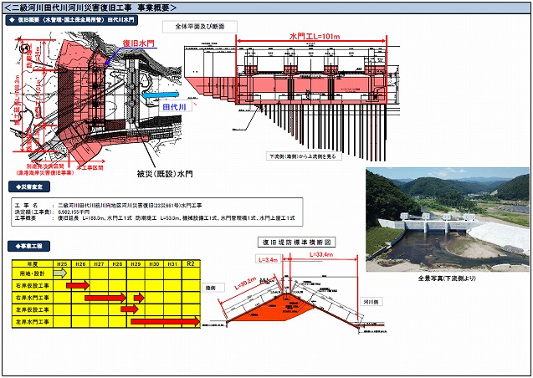This screenshot has height=378, width=533.
Task: Click the 左岸仮設工事 row label
Action: [33, 309]
